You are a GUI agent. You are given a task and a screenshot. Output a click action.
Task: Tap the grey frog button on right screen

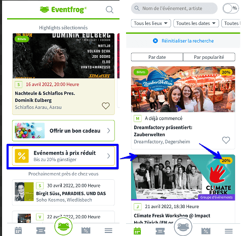coord(183,227)
